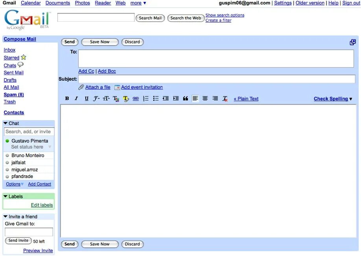Screen dimensions: 361x256
Task: Open the font size picker
Action: coord(106,98)
